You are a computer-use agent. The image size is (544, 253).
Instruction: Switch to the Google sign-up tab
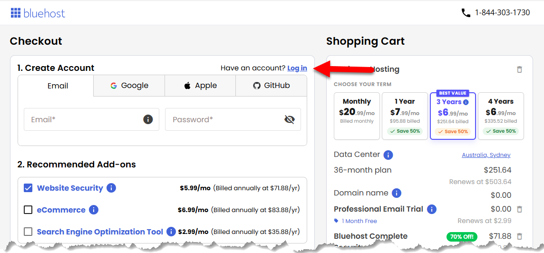(x=129, y=86)
